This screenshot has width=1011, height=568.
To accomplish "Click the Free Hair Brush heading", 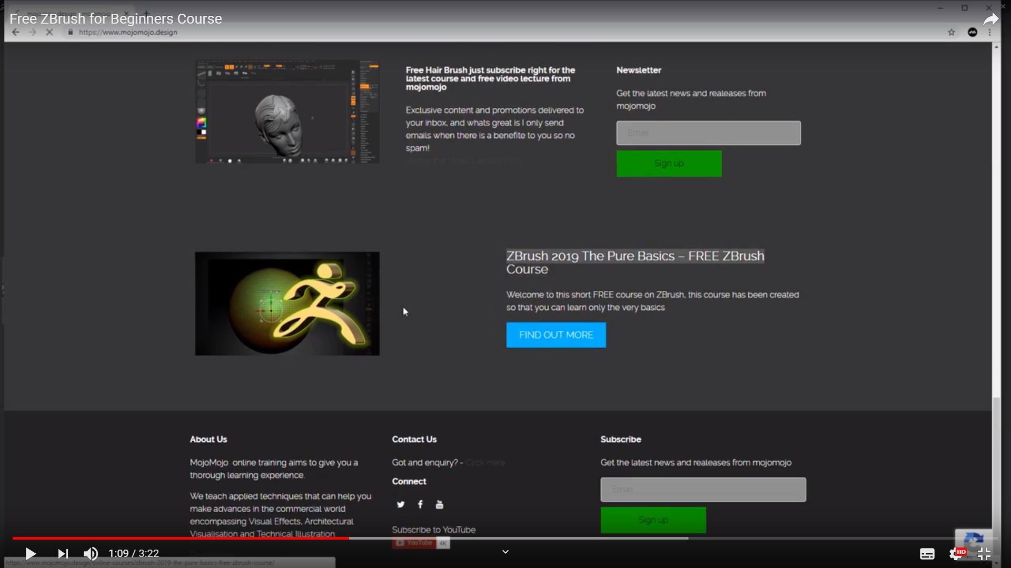I will (x=490, y=78).
